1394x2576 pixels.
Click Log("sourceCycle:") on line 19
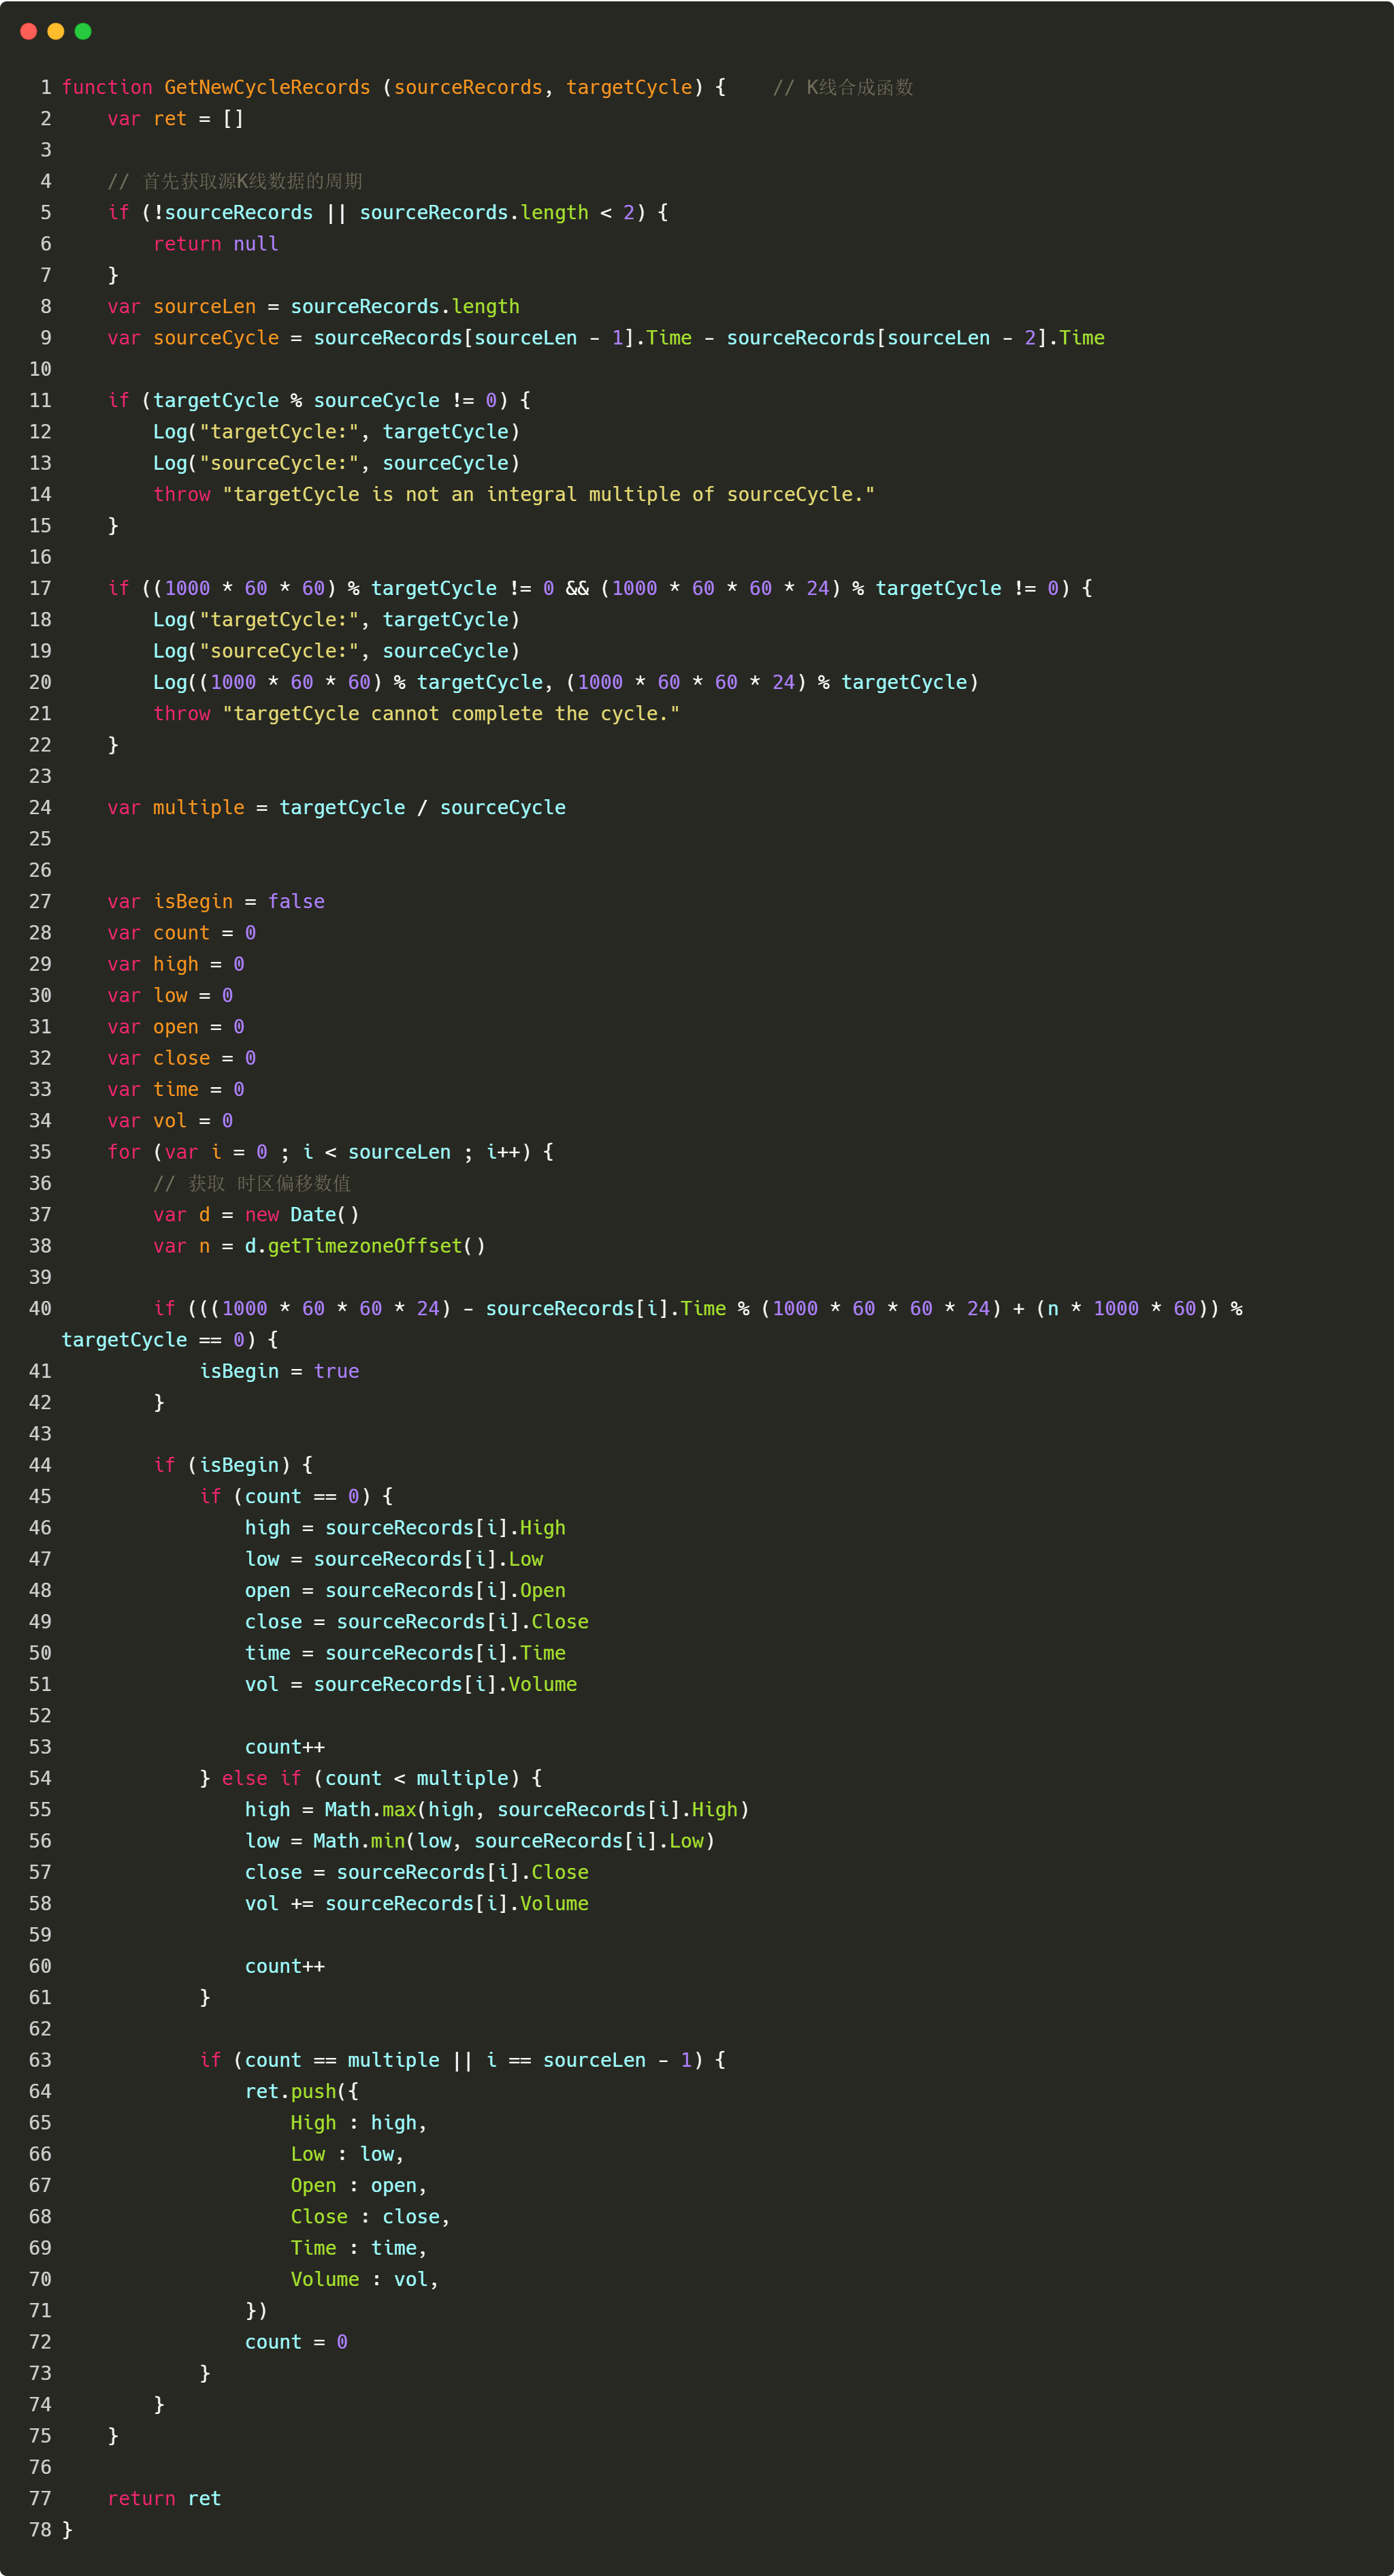click(337, 651)
